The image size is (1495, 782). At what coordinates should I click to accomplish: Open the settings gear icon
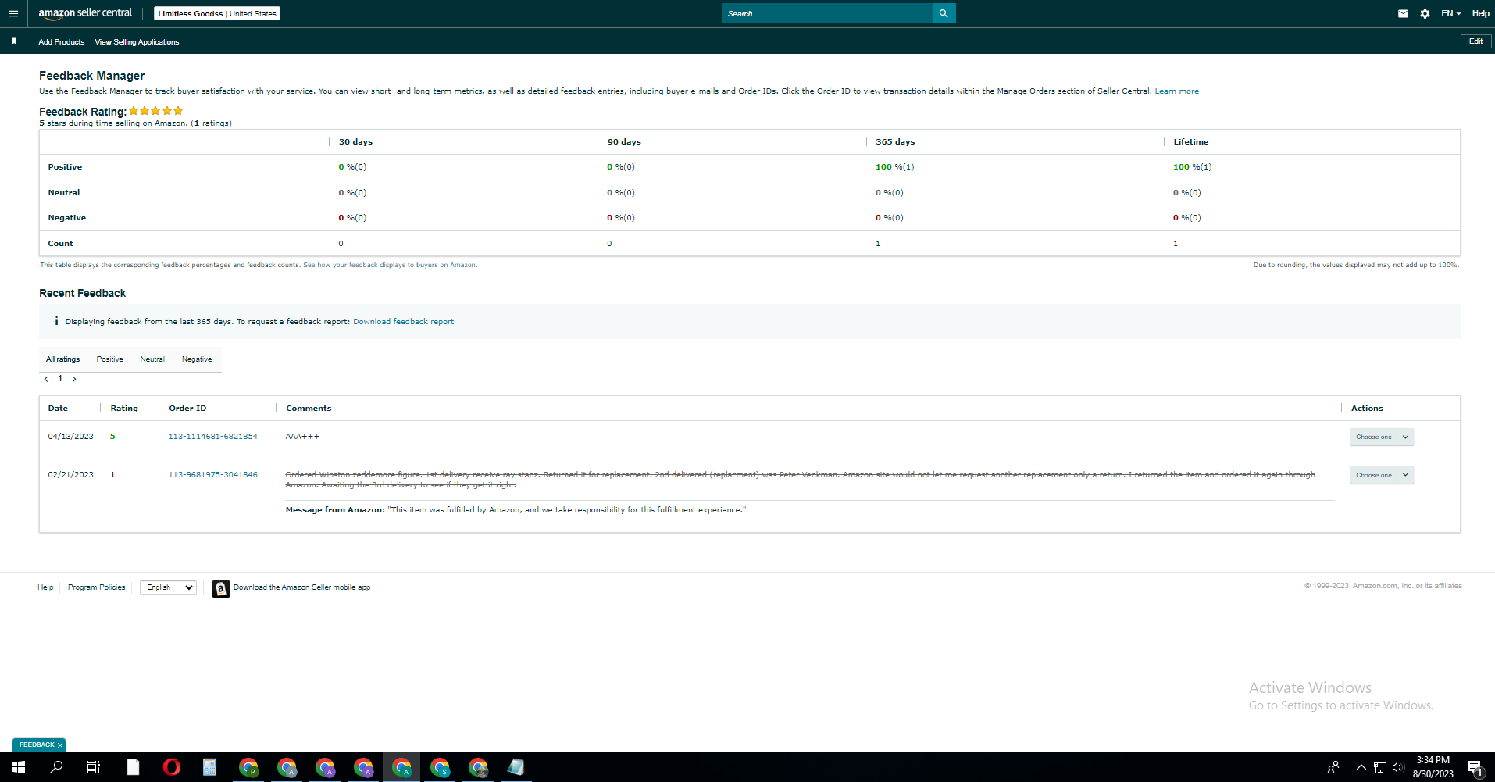click(1425, 13)
